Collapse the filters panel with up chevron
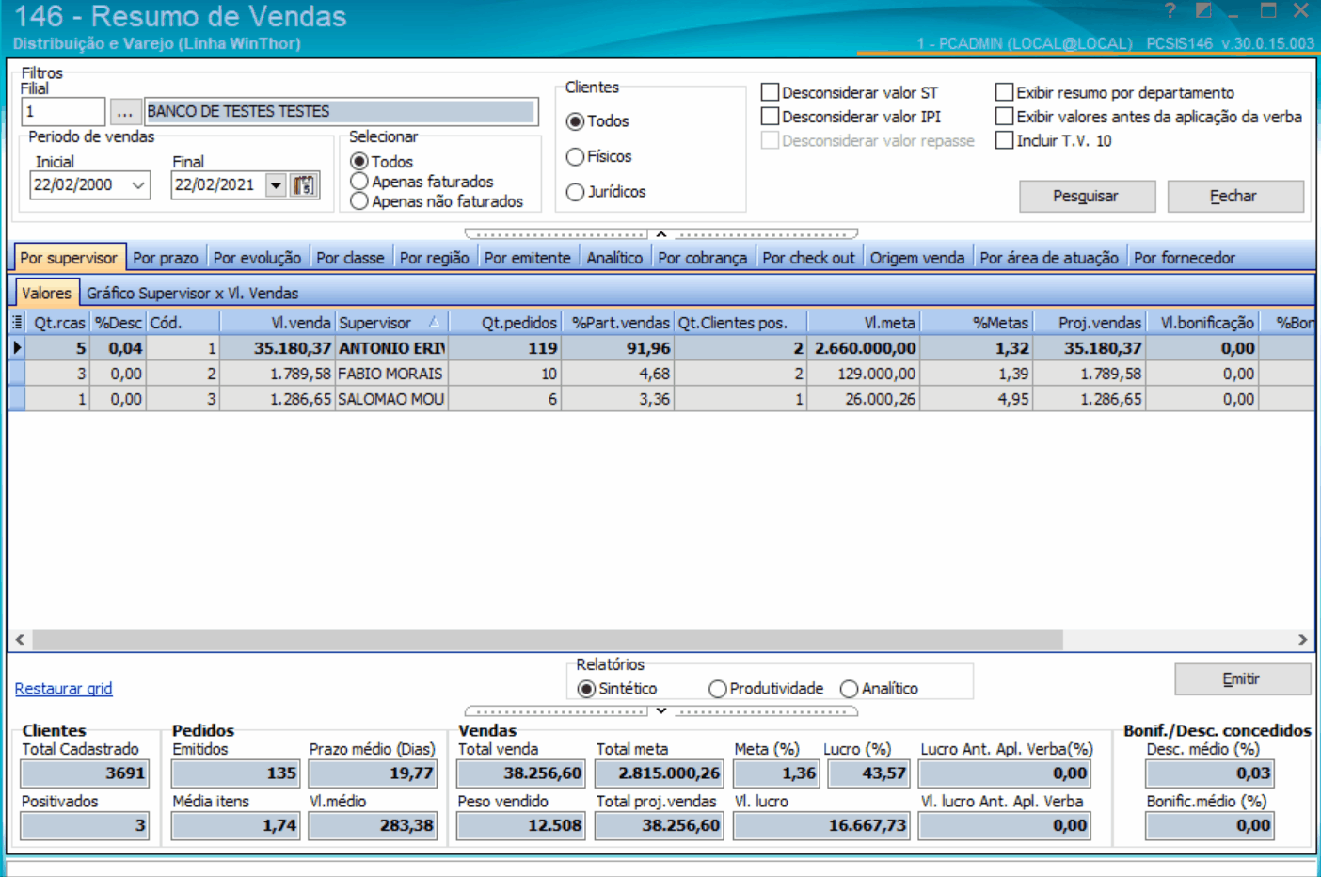 (661, 233)
